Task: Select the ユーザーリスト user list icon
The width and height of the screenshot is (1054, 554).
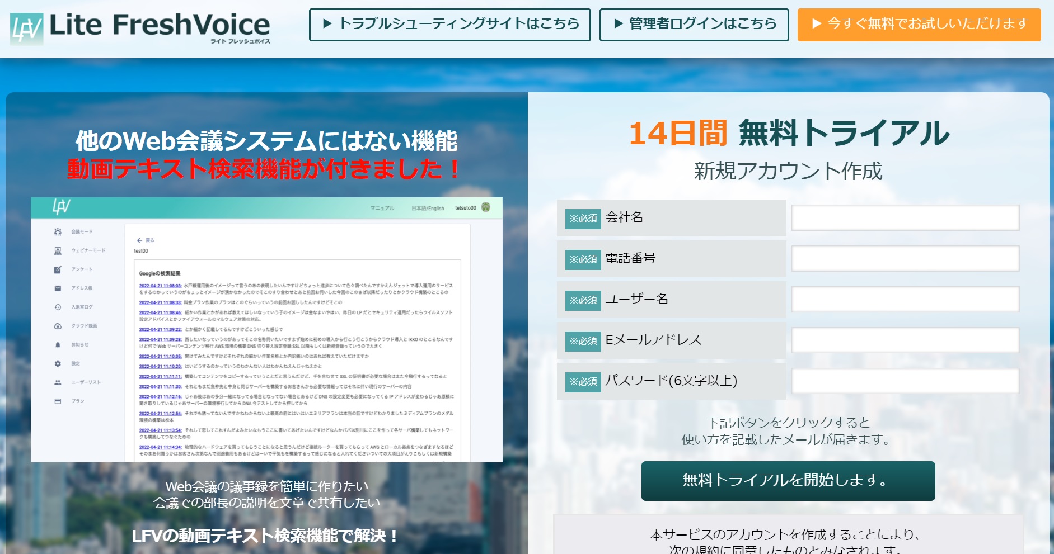Action: pos(57,382)
